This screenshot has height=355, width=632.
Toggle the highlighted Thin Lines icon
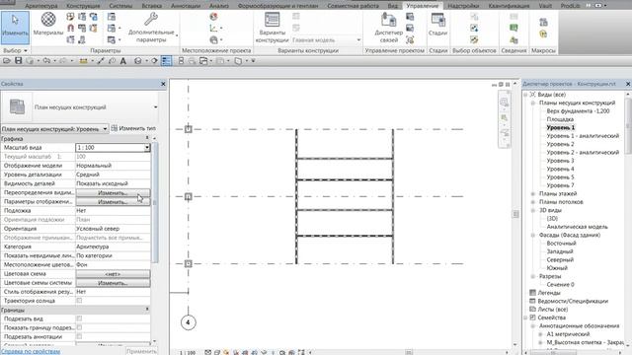tap(166, 61)
